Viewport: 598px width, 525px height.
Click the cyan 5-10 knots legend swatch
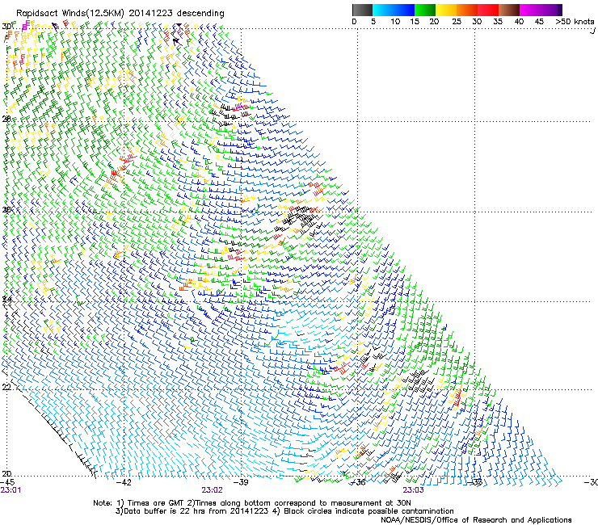click(x=383, y=10)
